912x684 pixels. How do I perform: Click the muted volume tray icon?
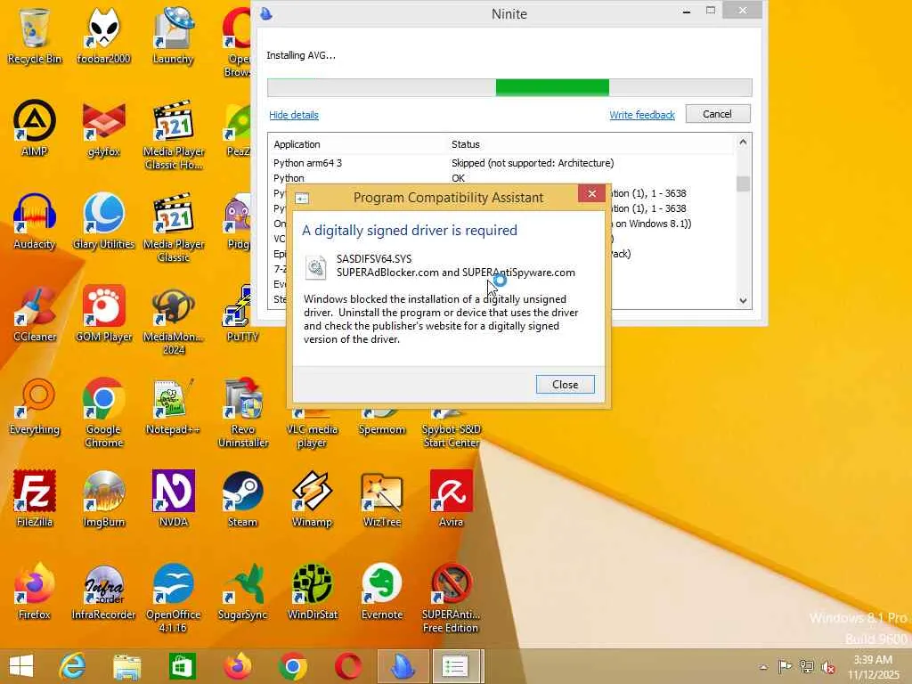[828, 666]
